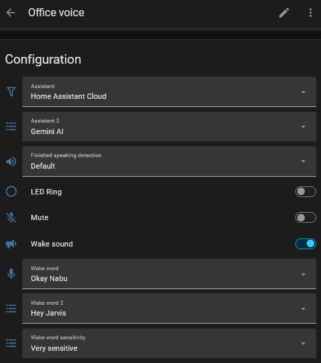This screenshot has width=321, height=363.
Task: Open Finished speaking detection dropdown
Action: click(x=169, y=161)
